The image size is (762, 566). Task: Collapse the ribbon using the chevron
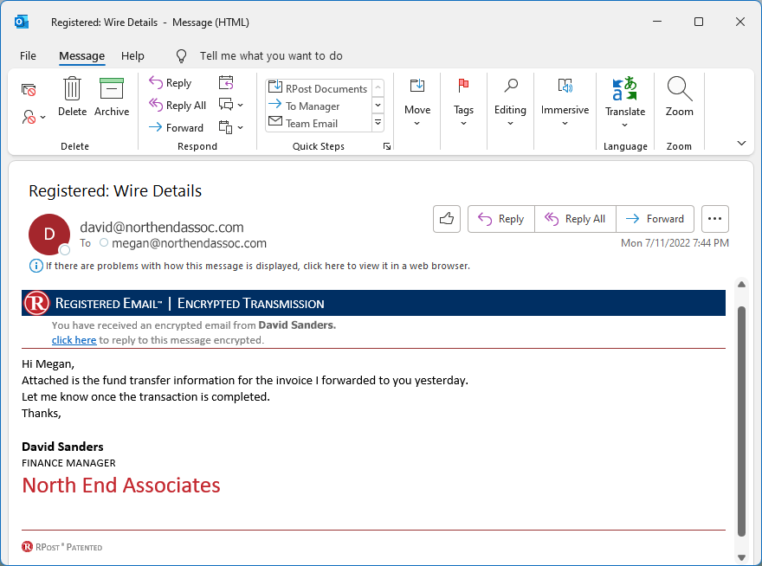coord(741,143)
